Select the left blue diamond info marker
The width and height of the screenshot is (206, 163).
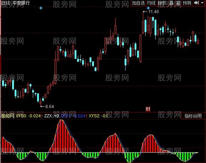click(x=41, y=8)
